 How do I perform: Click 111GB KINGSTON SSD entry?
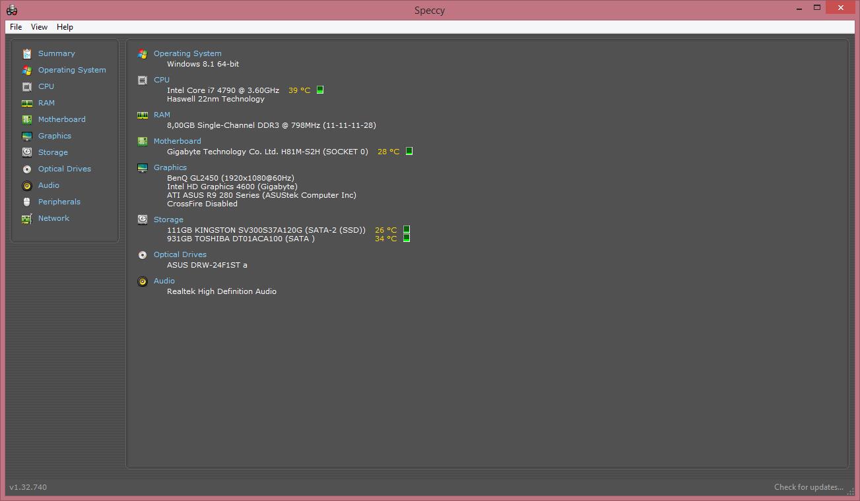pyautogui.click(x=266, y=230)
